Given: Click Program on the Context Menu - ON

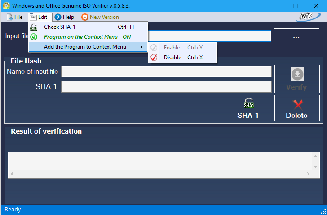Looking at the screenshot, I should pos(88,37).
